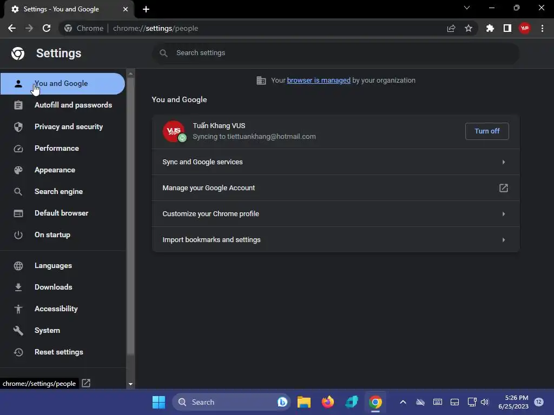
Task: Click the Autofill and passwords clipboard icon
Action: click(18, 105)
